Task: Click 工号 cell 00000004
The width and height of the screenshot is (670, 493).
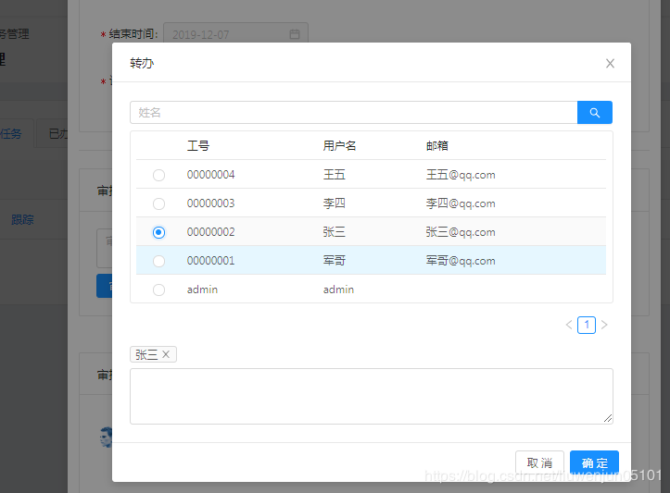Action: point(211,175)
